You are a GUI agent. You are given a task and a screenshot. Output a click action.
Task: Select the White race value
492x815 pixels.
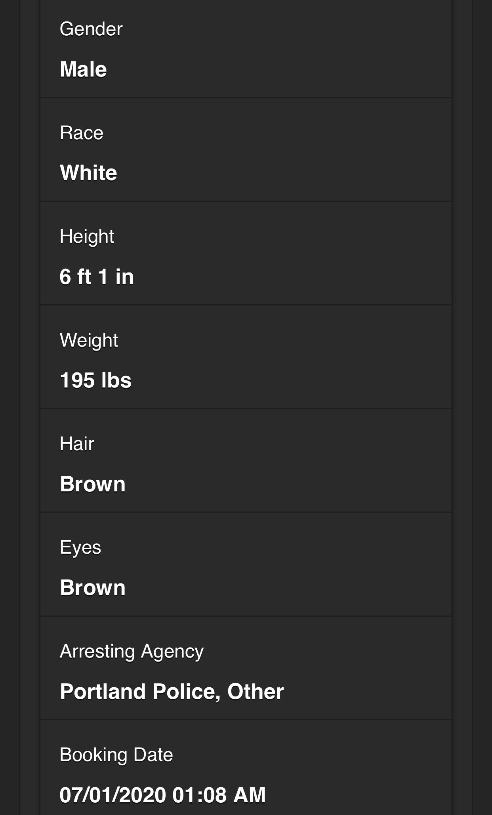pos(88,173)
